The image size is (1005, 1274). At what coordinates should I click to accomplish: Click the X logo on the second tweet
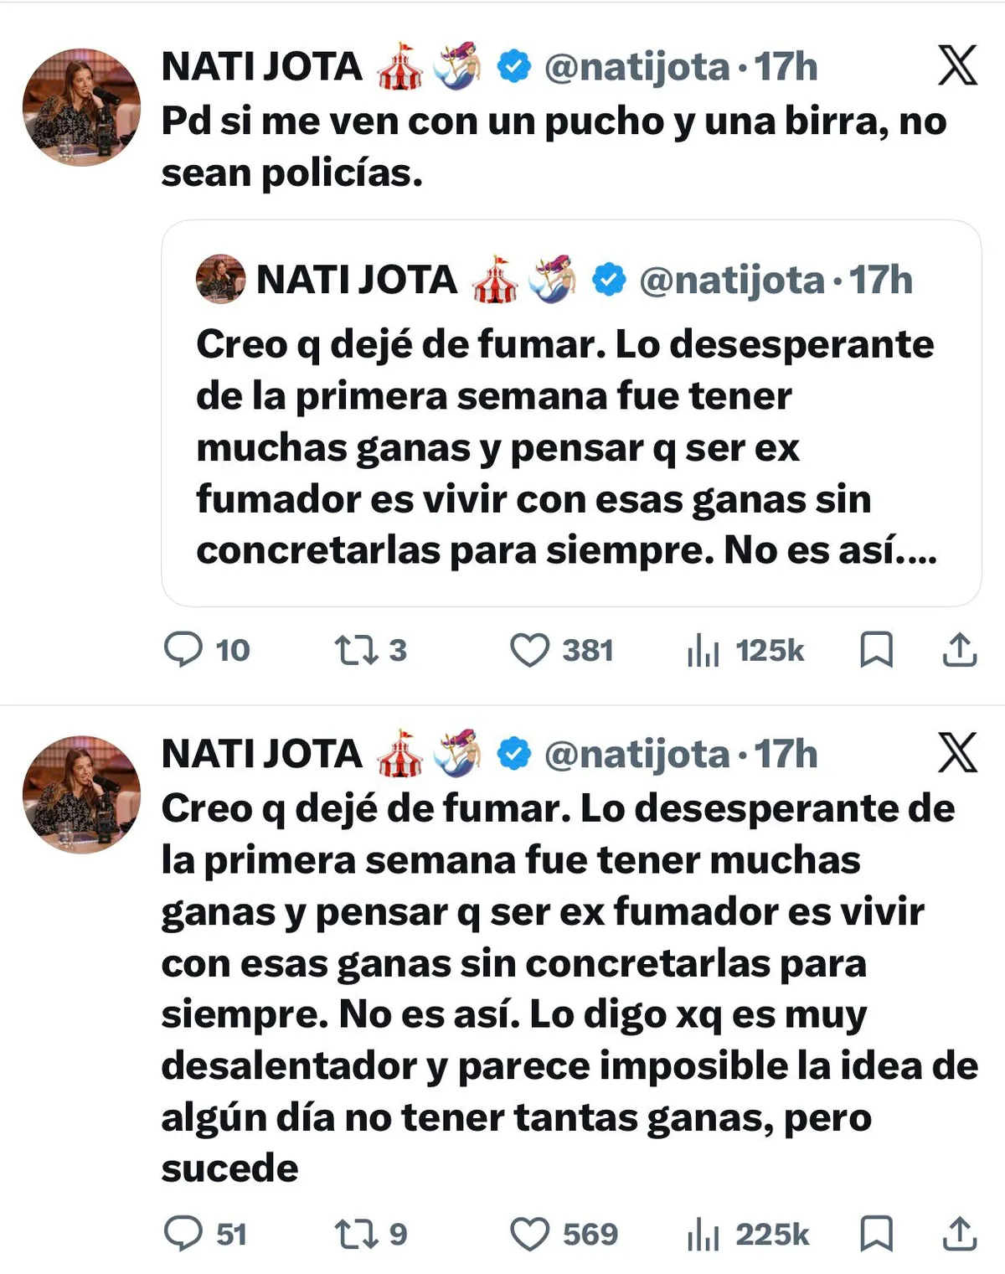point(957,752)
